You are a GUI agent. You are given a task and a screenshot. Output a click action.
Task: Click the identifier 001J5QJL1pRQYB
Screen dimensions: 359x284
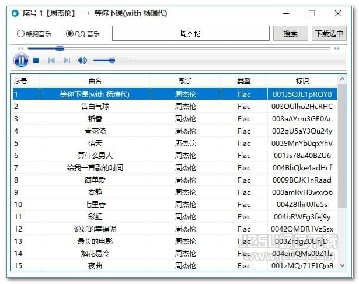(302, 94)
